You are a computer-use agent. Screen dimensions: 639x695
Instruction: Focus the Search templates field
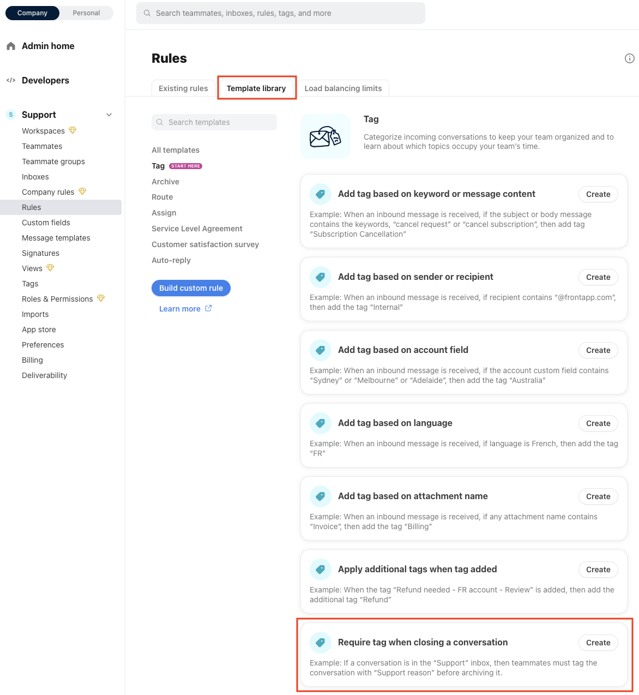[x=214, y=122]
